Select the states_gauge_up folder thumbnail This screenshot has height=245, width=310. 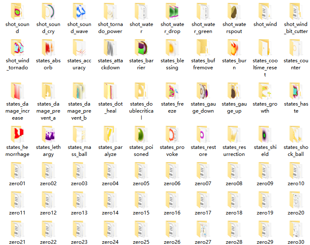234,91
